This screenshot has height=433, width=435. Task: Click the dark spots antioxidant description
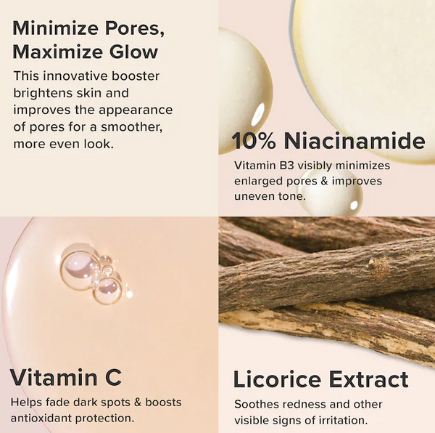96,410
